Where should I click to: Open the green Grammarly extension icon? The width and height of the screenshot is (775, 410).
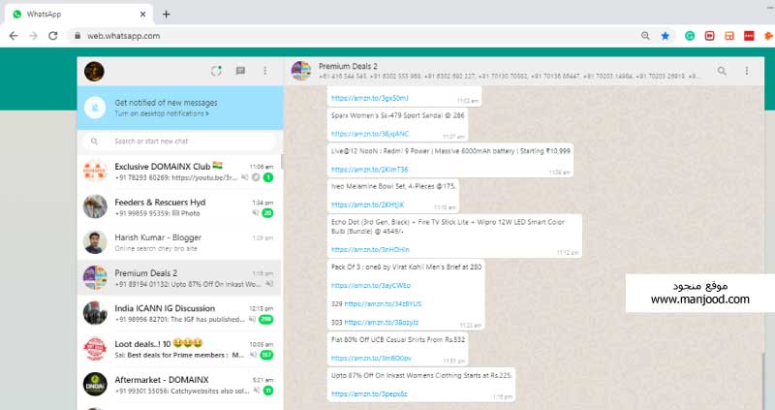(x=690, y=36)
